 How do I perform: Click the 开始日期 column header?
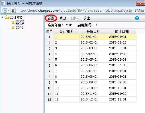pyautogui.click(x=93, y=31)
